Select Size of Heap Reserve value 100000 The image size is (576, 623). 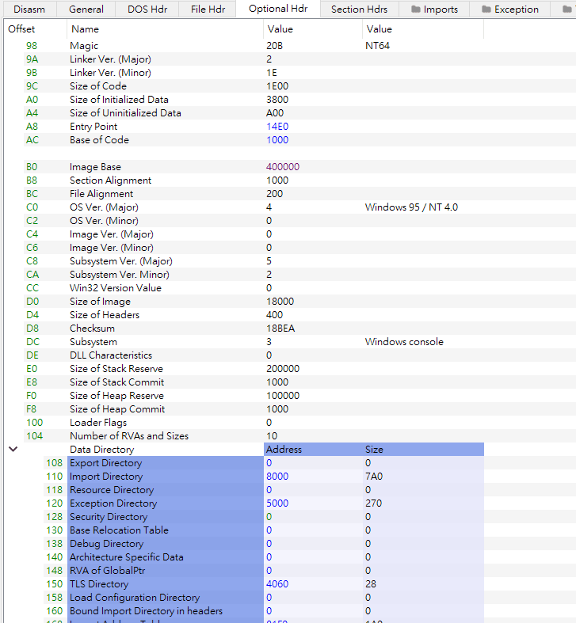click(283, 396)
